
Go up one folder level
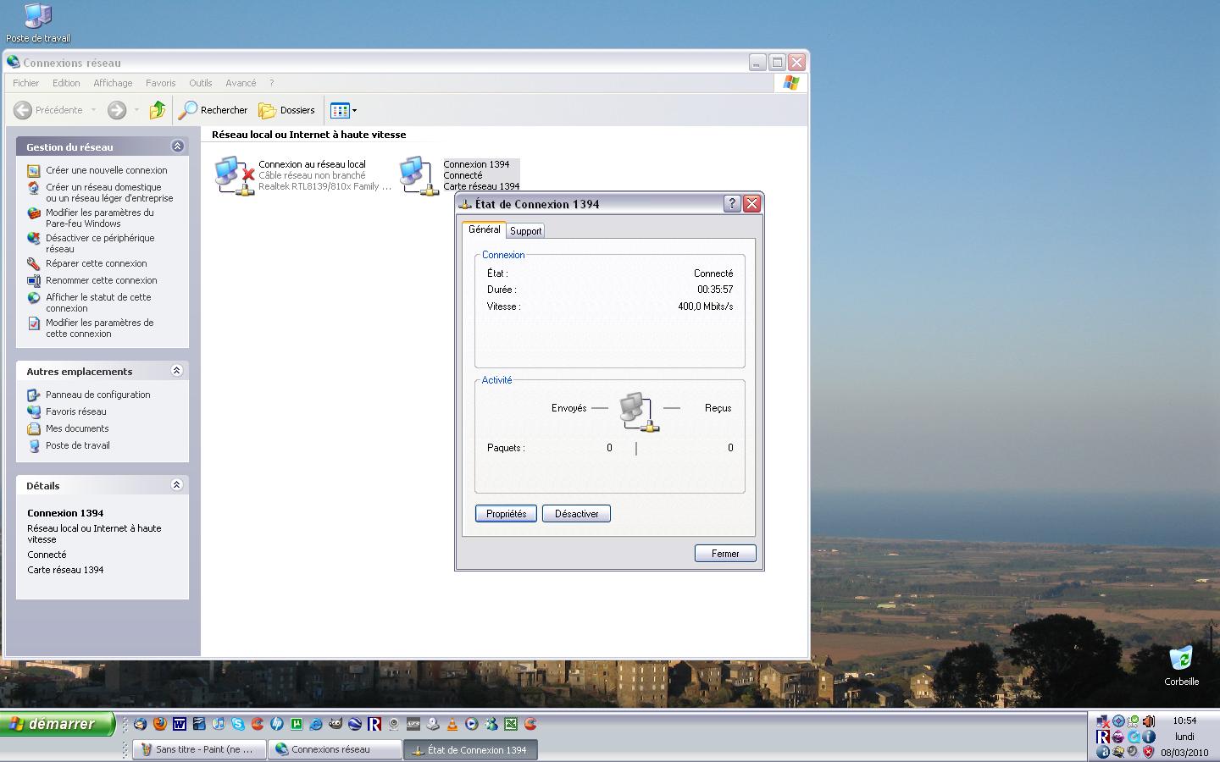pos(157,110)
